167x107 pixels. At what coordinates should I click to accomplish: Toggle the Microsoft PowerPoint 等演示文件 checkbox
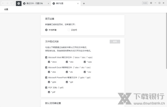coord(46,77)
